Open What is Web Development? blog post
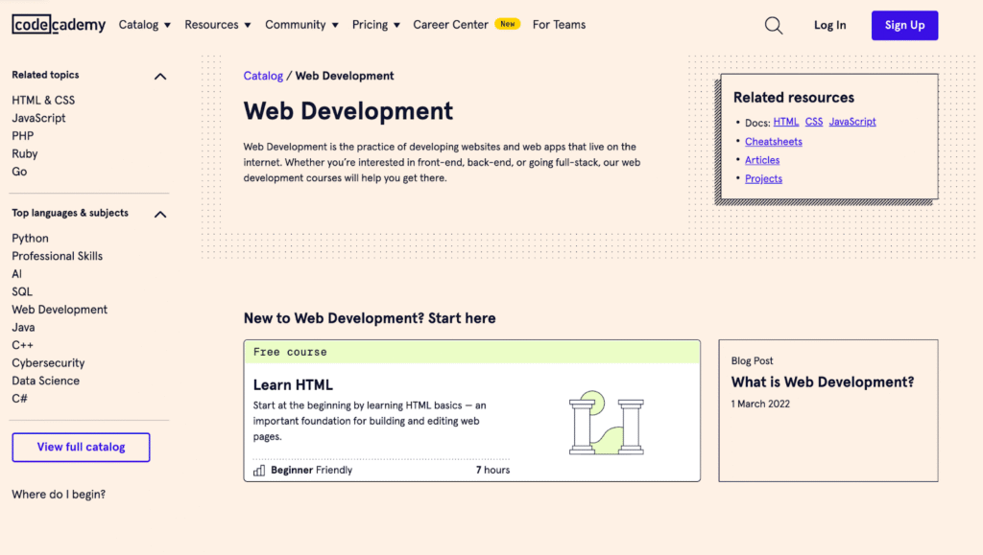The width and height of the screenshot is (983, 555). [823, 382]
